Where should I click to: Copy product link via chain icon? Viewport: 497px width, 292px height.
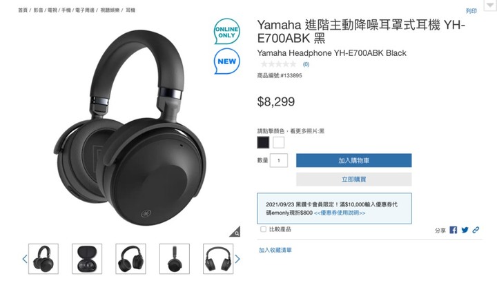click(476, 230)
